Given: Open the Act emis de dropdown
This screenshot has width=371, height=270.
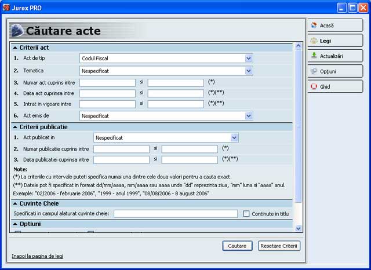Looking at the screenshot, I should [166, 116].
